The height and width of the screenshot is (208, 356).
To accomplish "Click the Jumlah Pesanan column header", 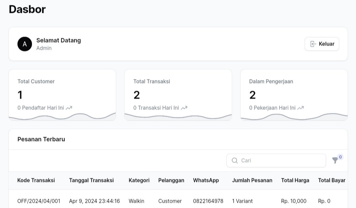I will (252, 180).
